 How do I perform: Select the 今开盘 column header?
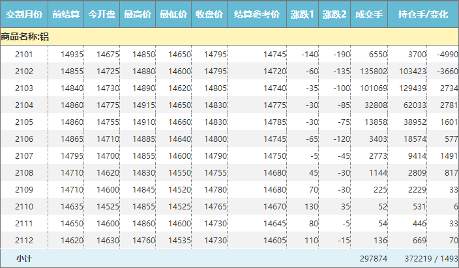pyautogui.click(x=102, y=14)
